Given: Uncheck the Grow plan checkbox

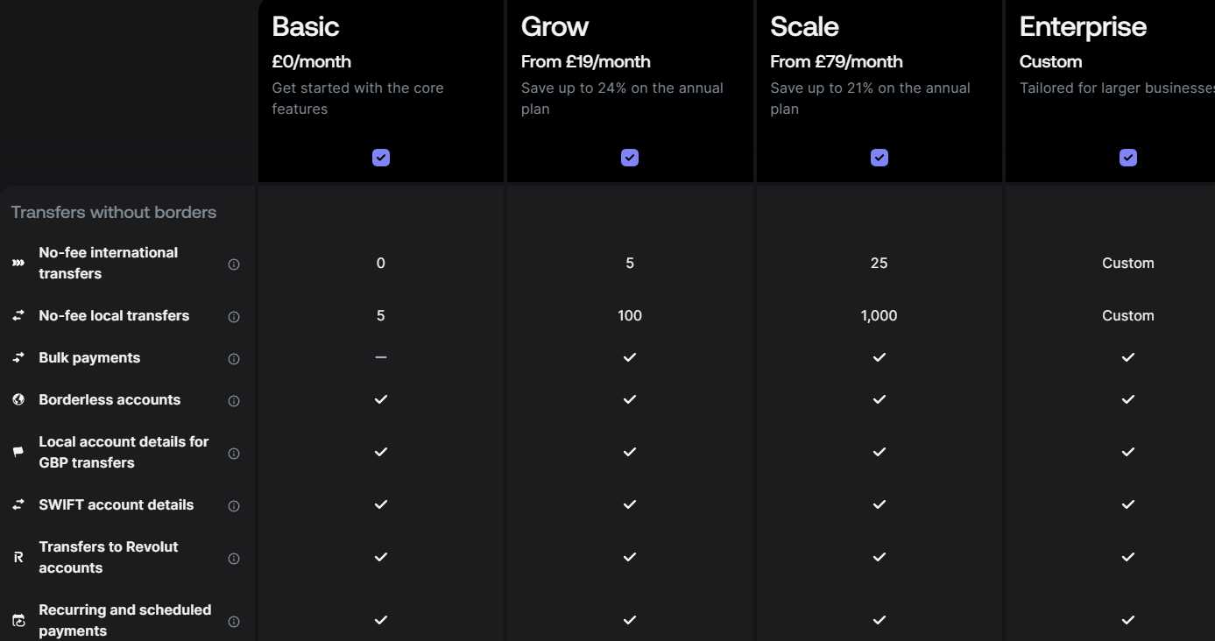Looking at the screenshot, I should 630,158.
